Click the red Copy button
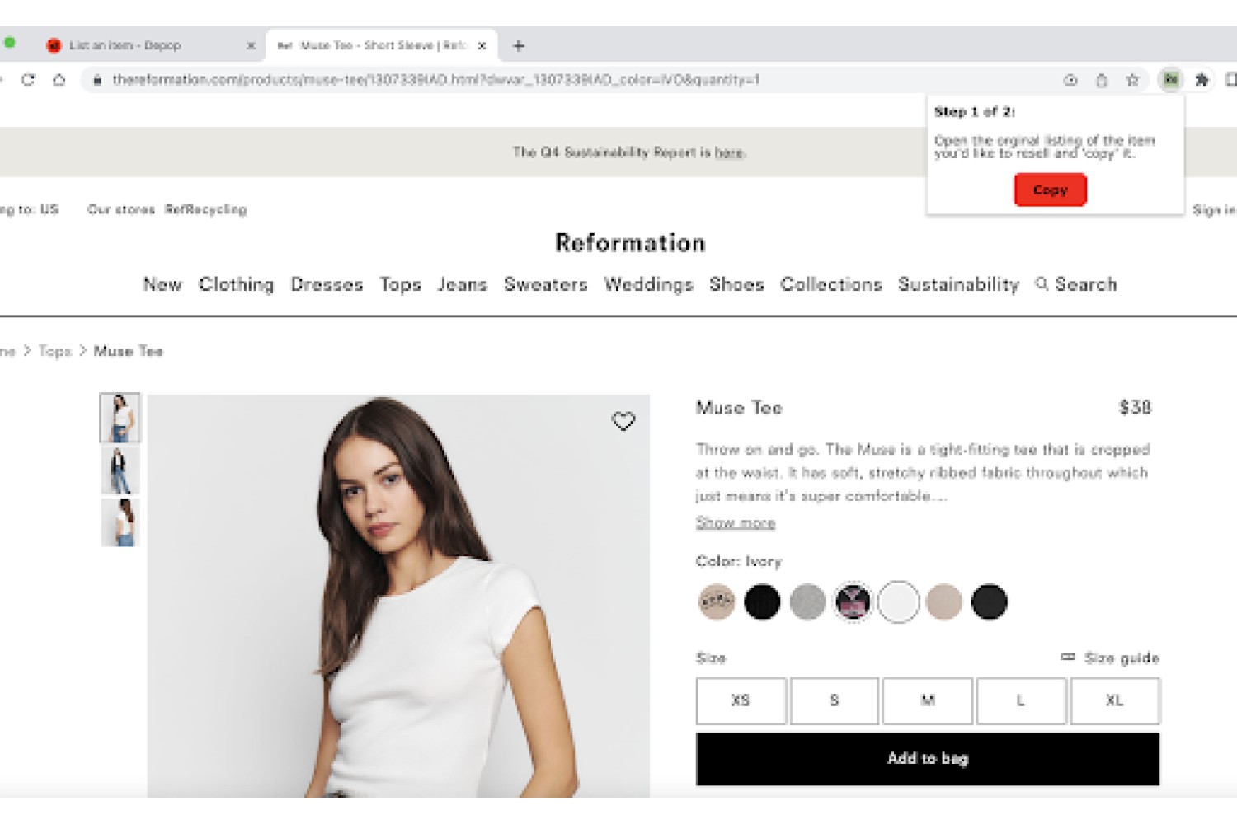Viewport: 1237px width, 824px height. point(1050,190)
